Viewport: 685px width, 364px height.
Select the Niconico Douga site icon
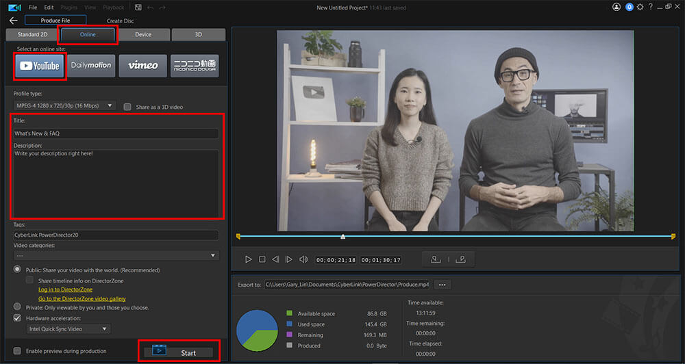coord(195,66)
